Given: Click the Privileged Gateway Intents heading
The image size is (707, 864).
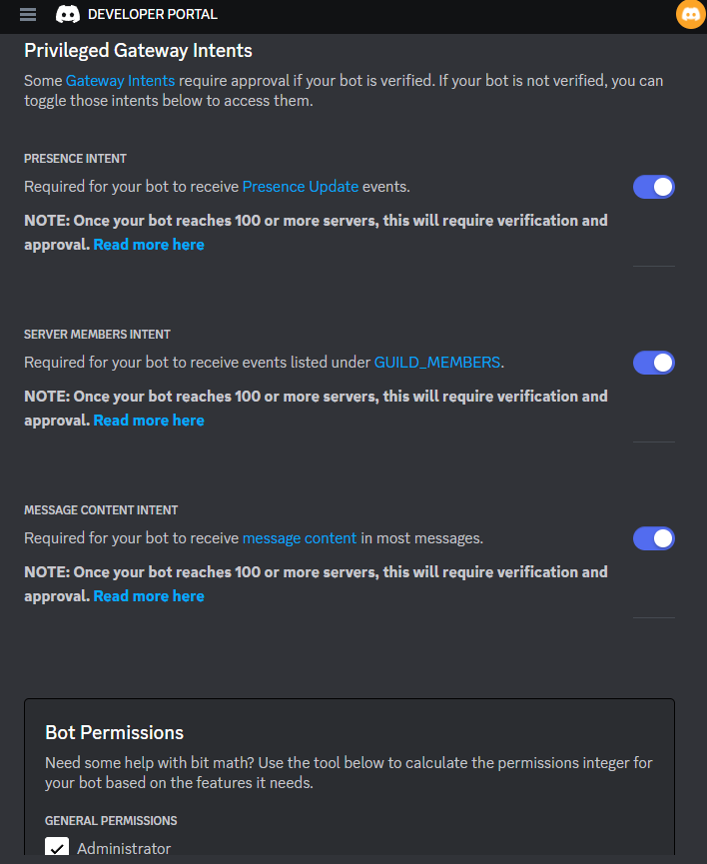Looking at the screenshot, I should tap(138, 50).
